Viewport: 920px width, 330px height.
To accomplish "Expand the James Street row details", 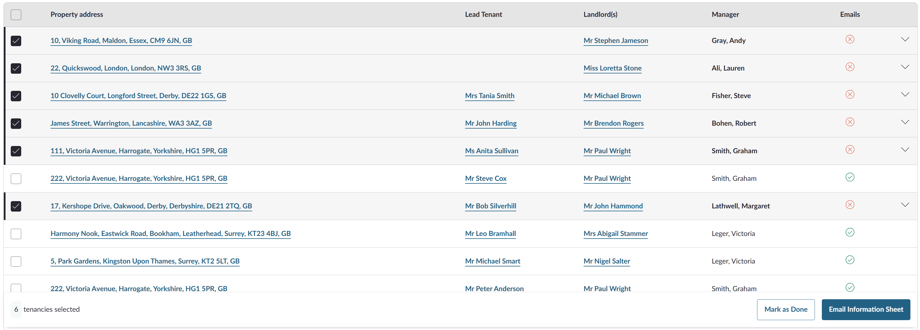I will (x=905, y=122).
